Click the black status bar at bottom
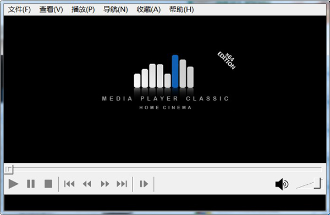 [x=165, y=202]
